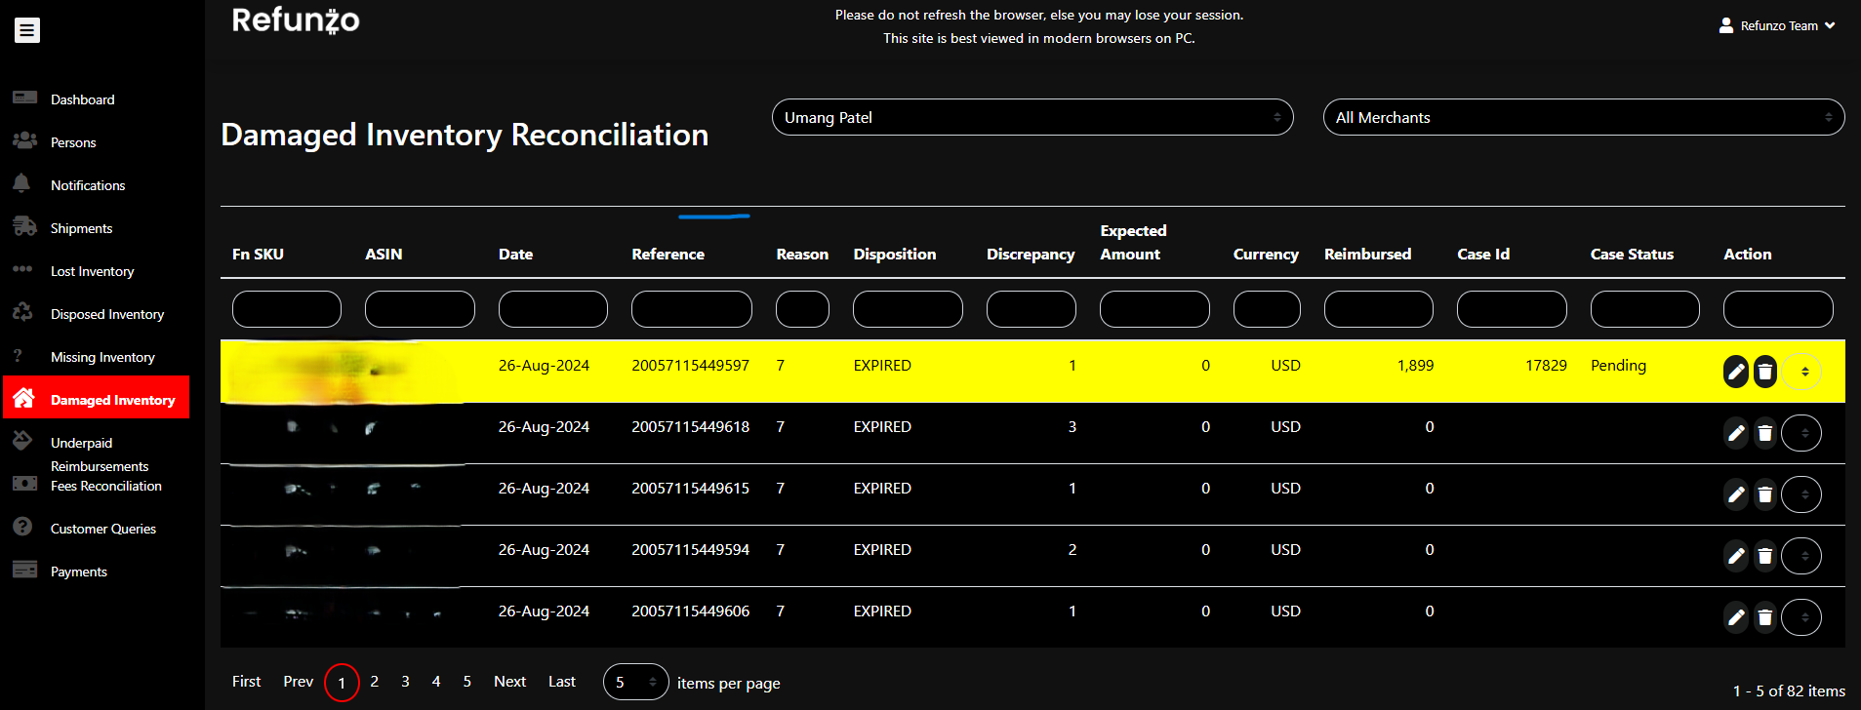Click the Shipments truck icon

pos(24,226)
